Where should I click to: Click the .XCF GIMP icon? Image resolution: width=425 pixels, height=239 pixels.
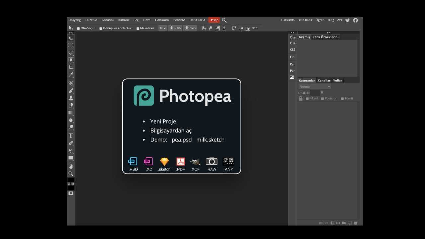(x=195, y=162)
